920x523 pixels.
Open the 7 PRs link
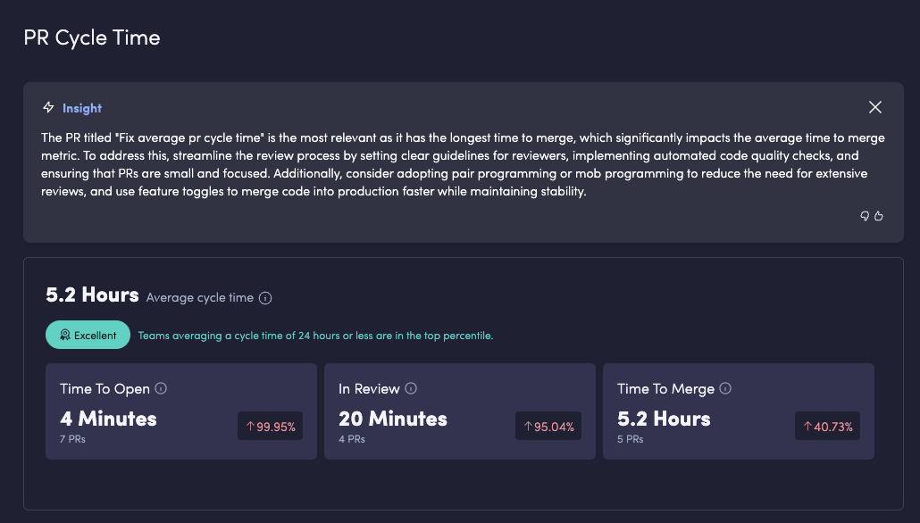(72, 439)
